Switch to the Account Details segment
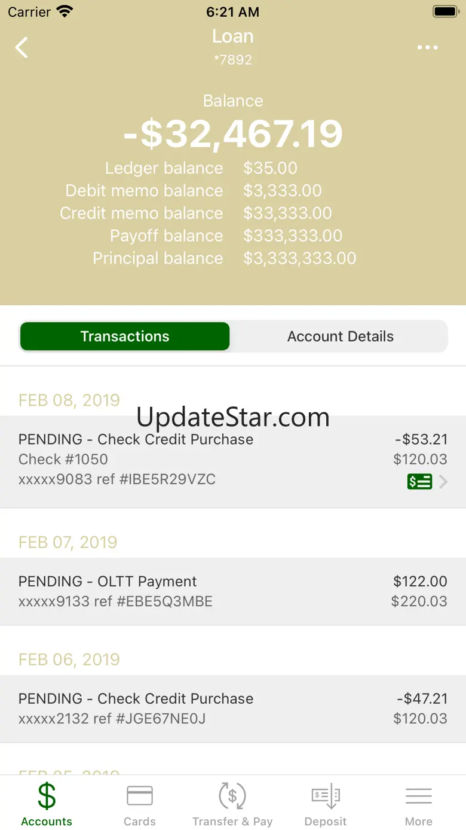The image size is (466, 830). pos(340,336)
